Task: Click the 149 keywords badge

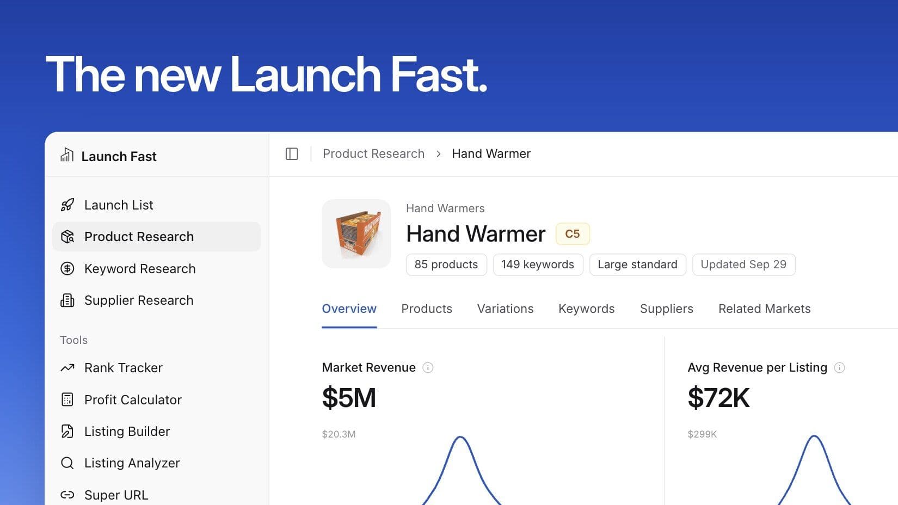Action: point(538,264)
